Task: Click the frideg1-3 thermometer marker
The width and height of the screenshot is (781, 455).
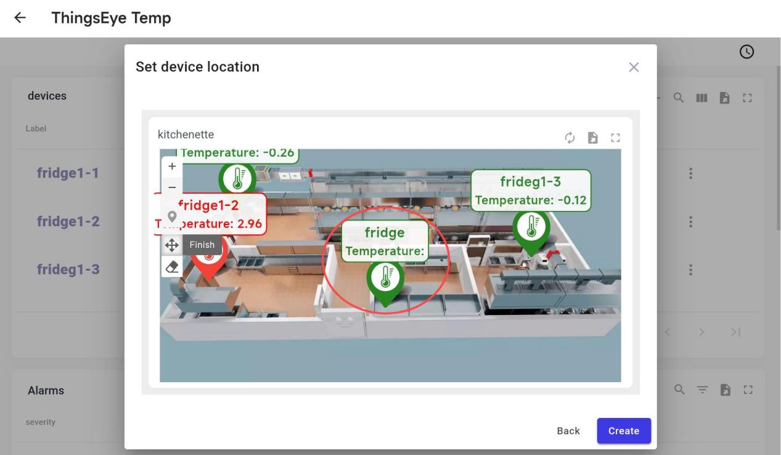Action: 531,227
